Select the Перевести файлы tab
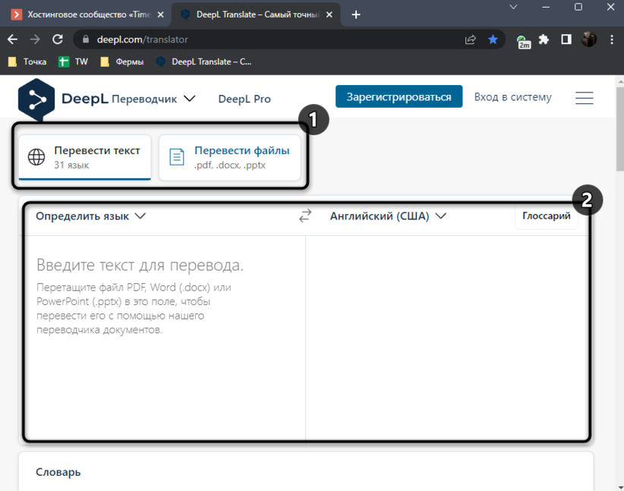 (229, 158)
